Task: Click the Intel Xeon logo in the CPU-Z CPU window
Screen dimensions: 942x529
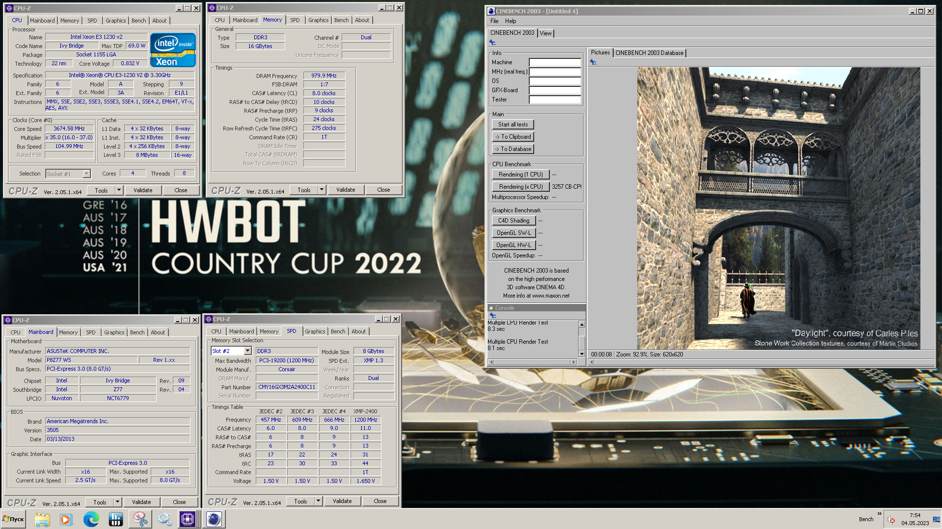Action: tap(173, 50)
